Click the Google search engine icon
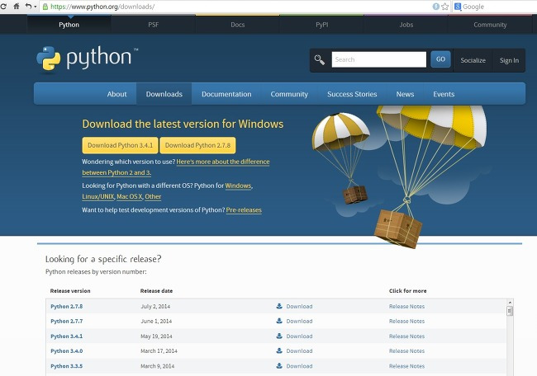Image resolution: width=537 pixels, height=376 pixels. pyautogui.click(x=458, y=7)
